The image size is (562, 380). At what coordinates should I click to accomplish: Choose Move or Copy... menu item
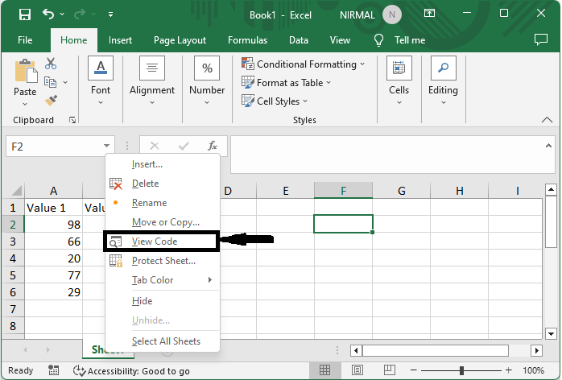point(163,222)
